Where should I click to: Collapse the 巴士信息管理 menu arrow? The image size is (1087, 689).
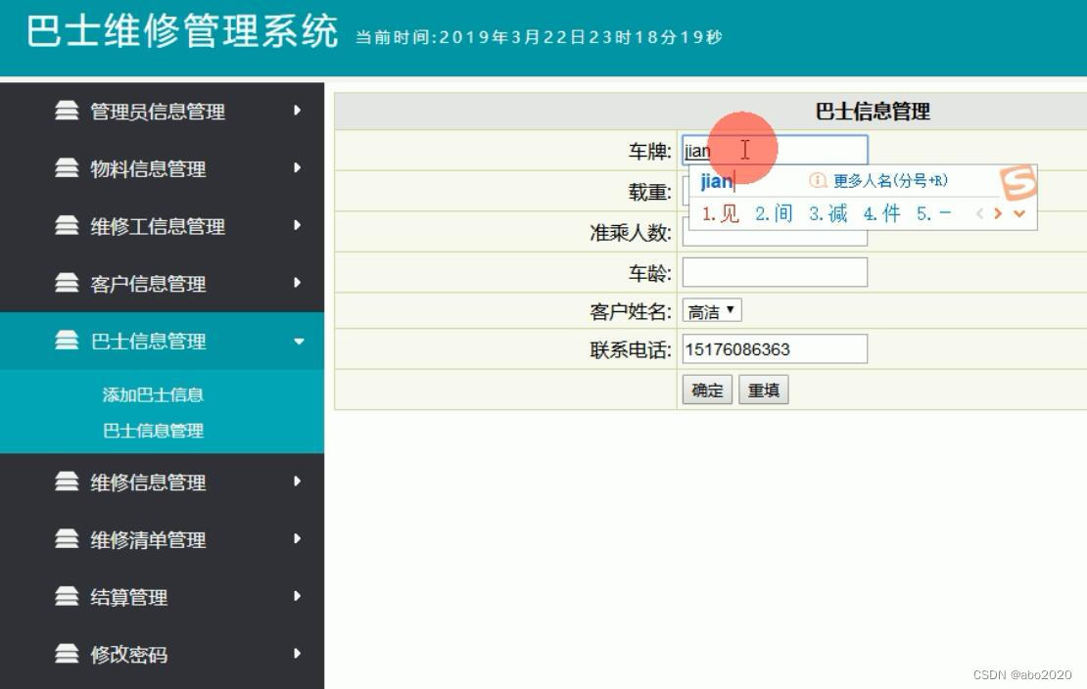pos(299,341)
